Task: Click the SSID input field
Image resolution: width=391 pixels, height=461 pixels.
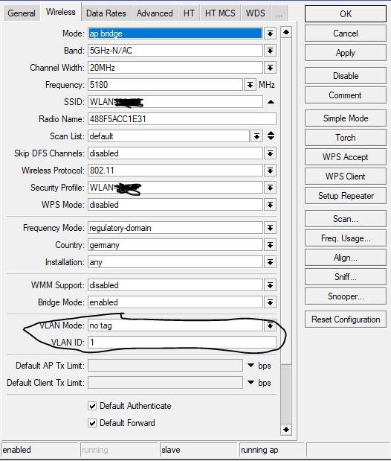Action: [x=175, y=102]
